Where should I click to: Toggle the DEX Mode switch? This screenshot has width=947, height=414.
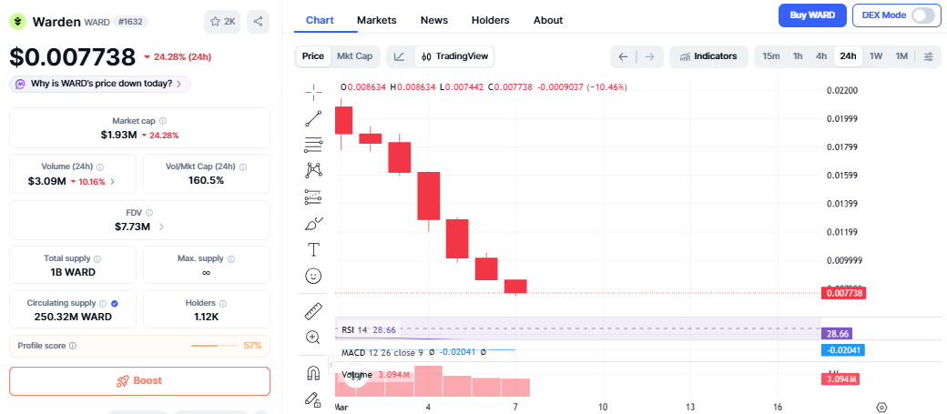pos(922,15)
